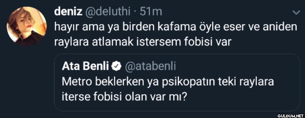Image resolution: width=305 pixels, height=118 pixels.
Task: Click the tweet line starting "hayır ama ya"
Action: (175, 27)
